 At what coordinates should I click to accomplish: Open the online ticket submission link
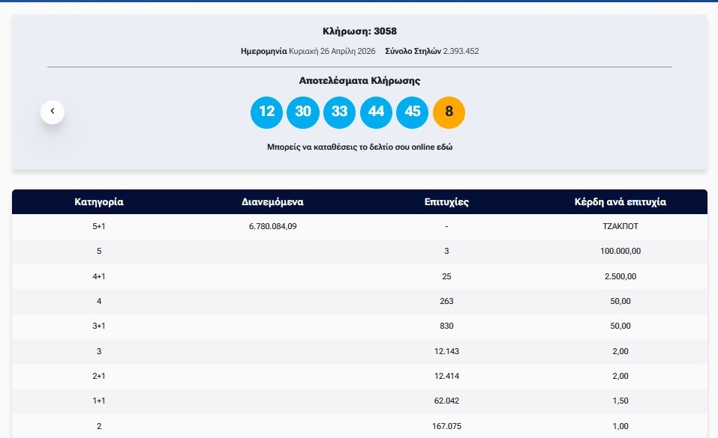click(359, 147)
